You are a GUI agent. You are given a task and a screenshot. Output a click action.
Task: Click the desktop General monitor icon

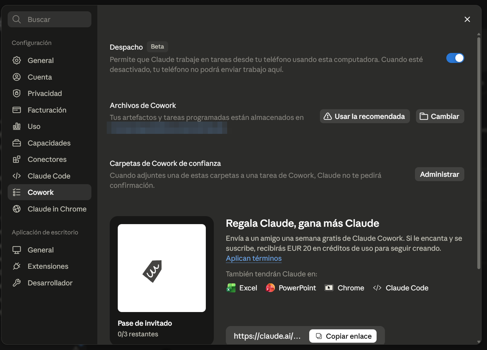[x=17, y=250]
